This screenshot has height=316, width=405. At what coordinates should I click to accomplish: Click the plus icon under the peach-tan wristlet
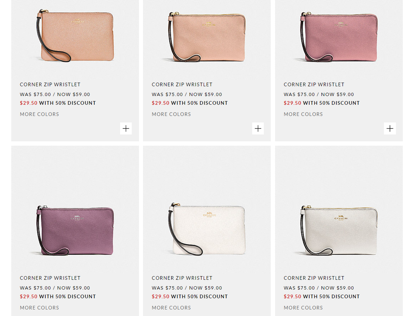[126, 128]
